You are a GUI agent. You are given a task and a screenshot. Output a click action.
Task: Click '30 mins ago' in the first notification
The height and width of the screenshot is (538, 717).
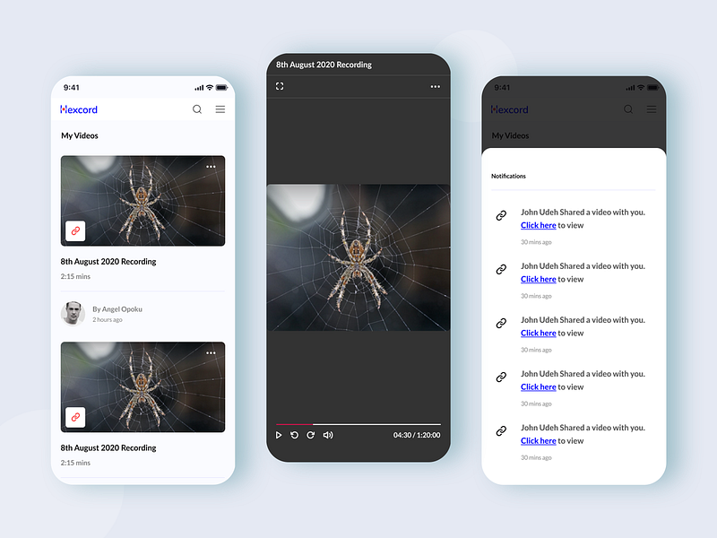pos(536,242)
